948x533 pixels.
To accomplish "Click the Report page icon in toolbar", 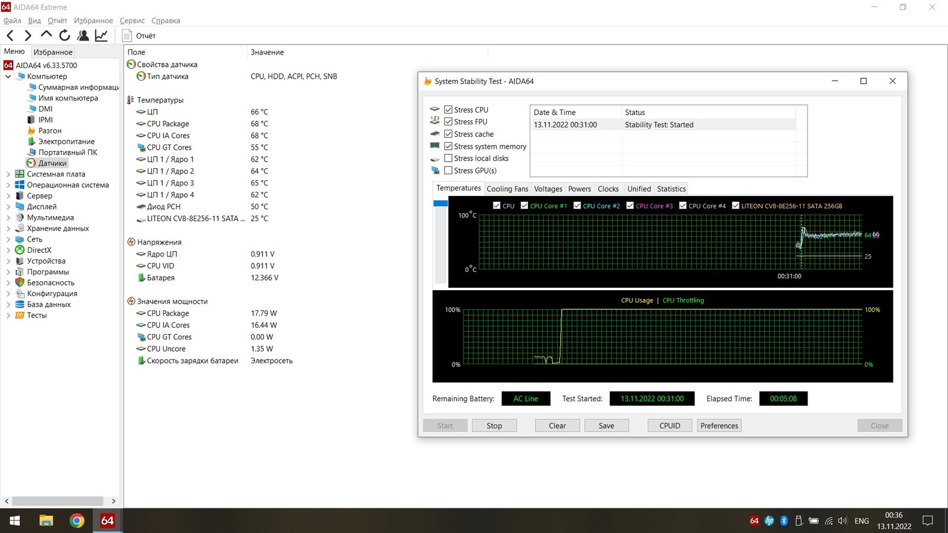I will pos(127,36).
